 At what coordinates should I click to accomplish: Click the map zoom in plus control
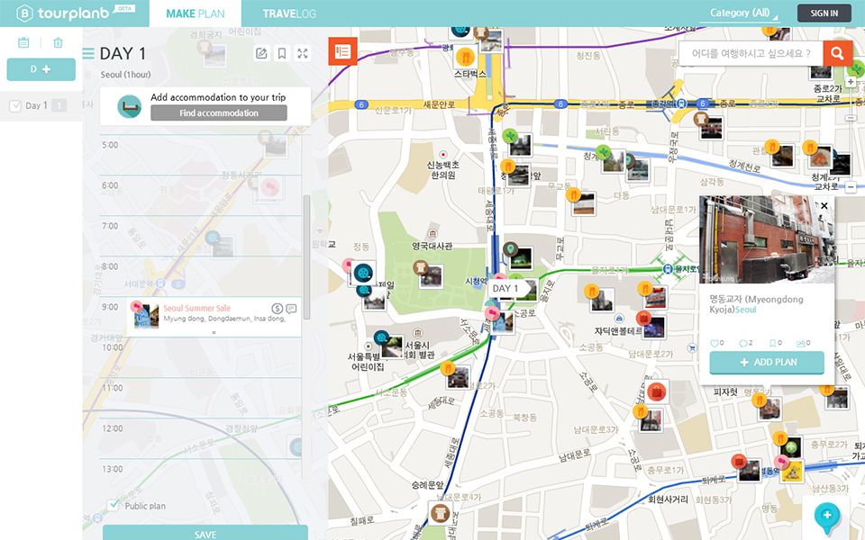(x=851, y=82)
